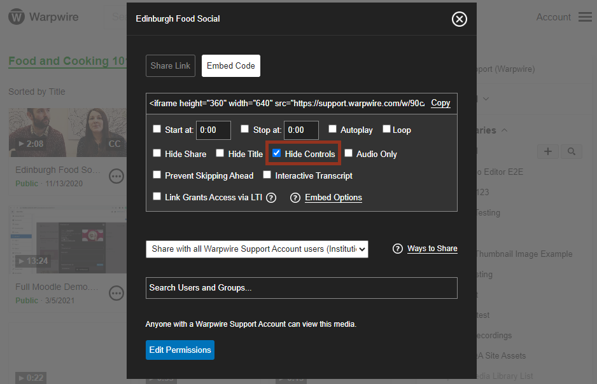
Task: Select the Site Assets library
Action: point(502,356)
